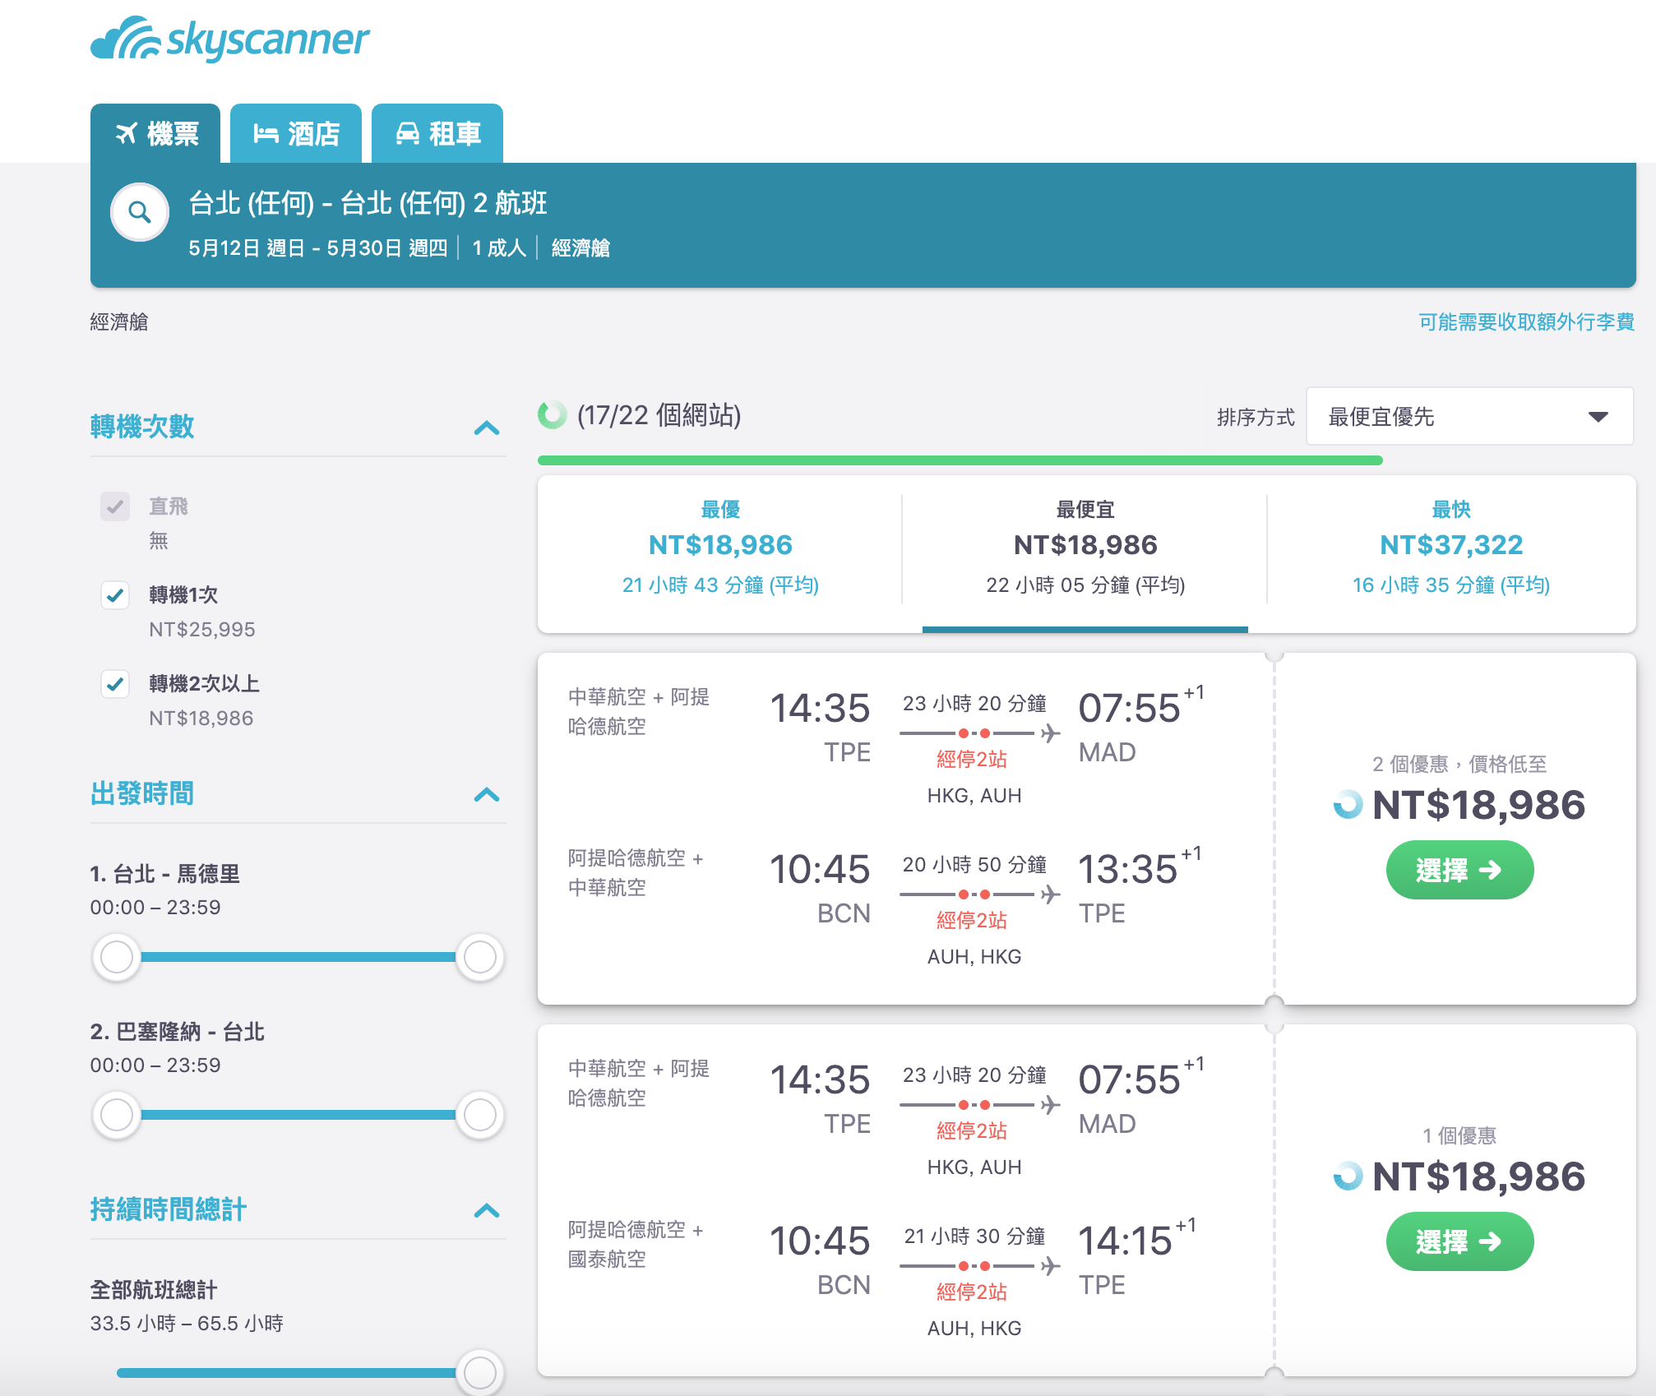
Task: Click right handle of 巴塞隆納 - 台北 slider
Action: pyautogui.click(x=480, y=1115)
